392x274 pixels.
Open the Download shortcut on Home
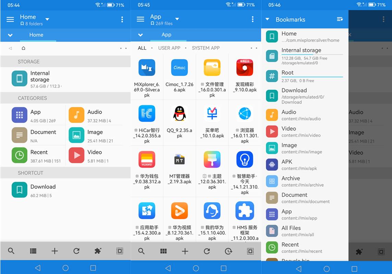pos(43,190)
